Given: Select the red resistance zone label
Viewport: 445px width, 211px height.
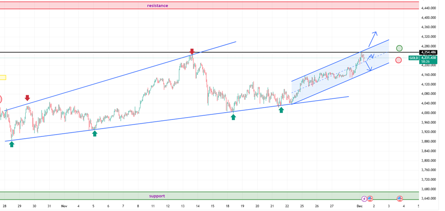Looking at the screenshot, I should click(157, 5).
